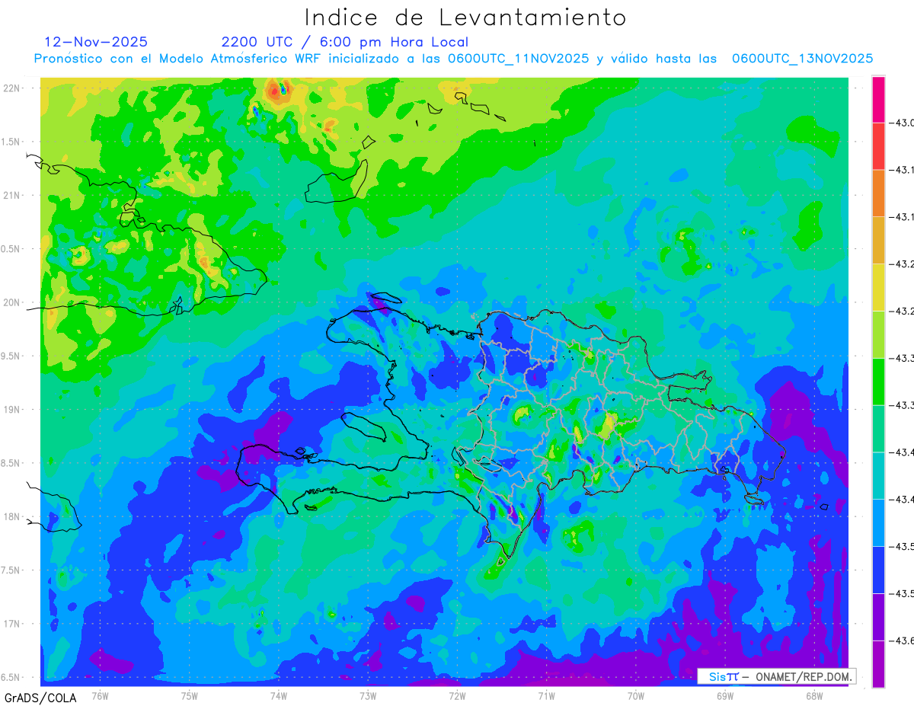Choose the bright green colorbar segment
This screenshot has height=706, width=914.
(878, 382)
